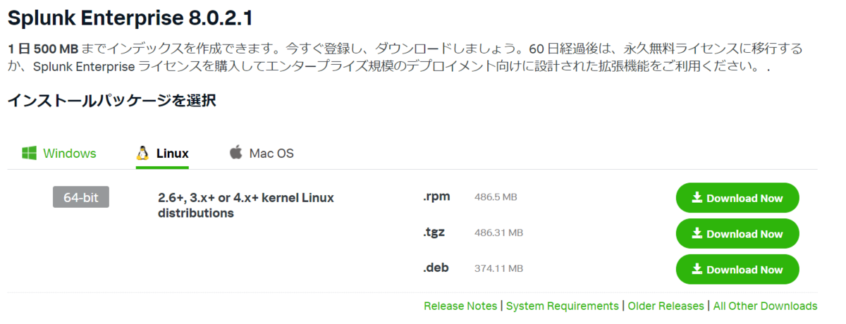Click the Linux penguin icon
The image size is (846, 324).
pyautogui.click(x=142, y=153)
